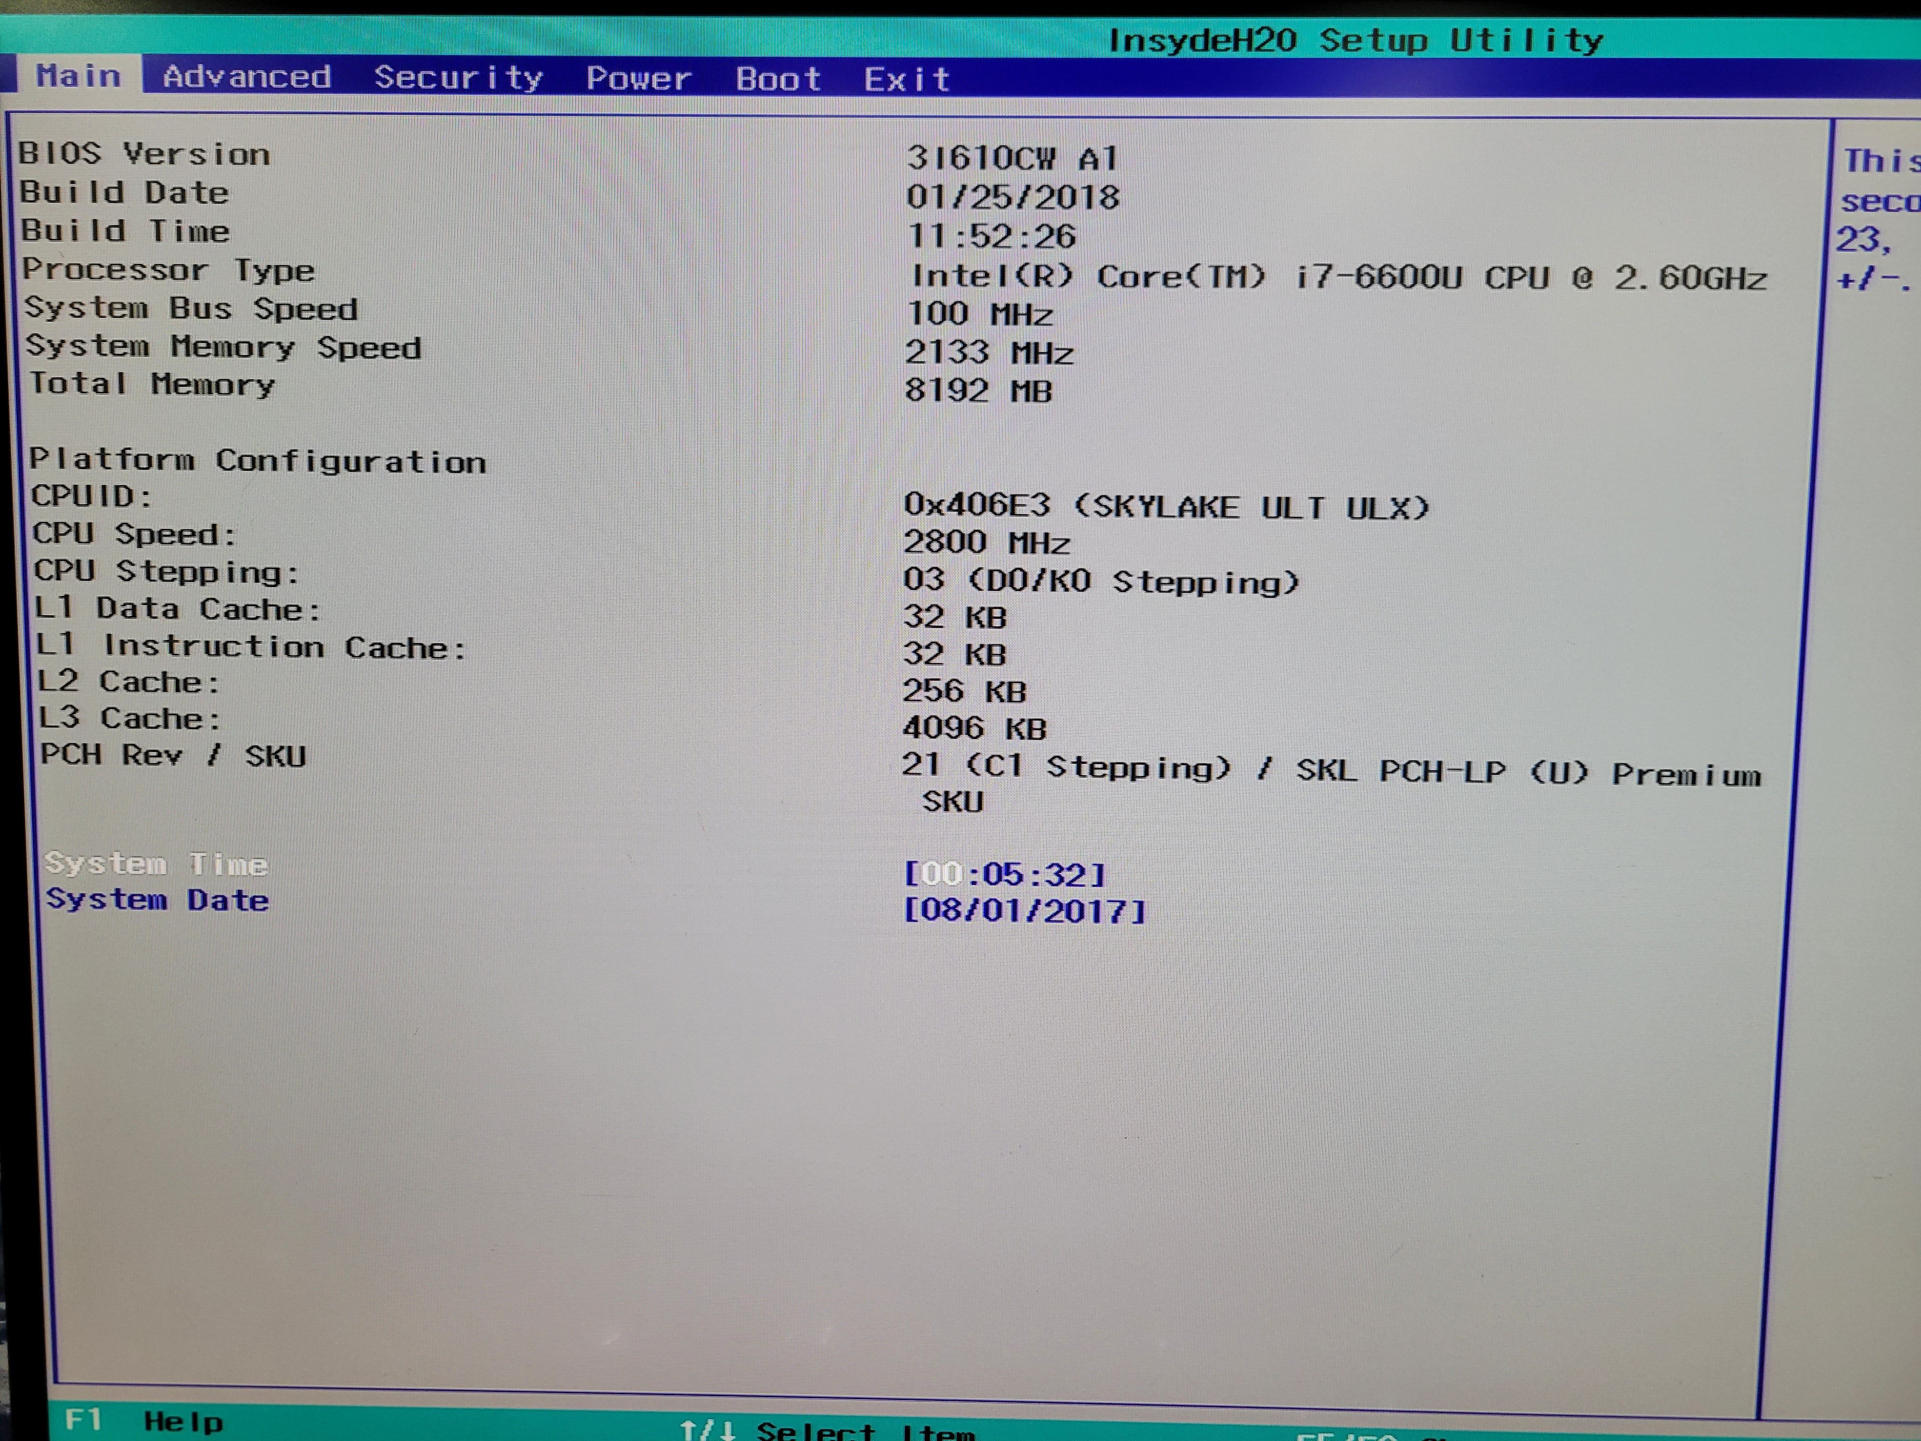Click the CPU Stepping label
1921x1441 pixels.
[167, 571]
